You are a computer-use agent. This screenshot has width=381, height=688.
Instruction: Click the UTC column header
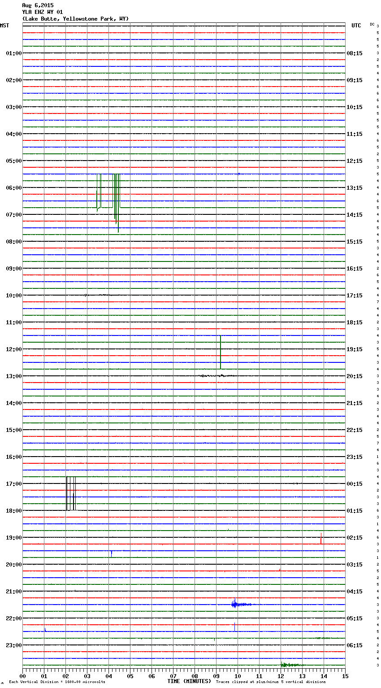coord(356,26)
